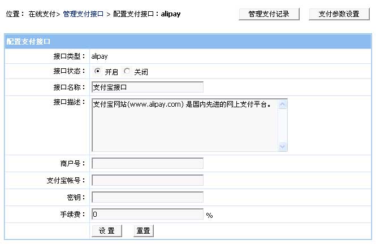Click the 支付参数设置 button

(x=335, y=14)
